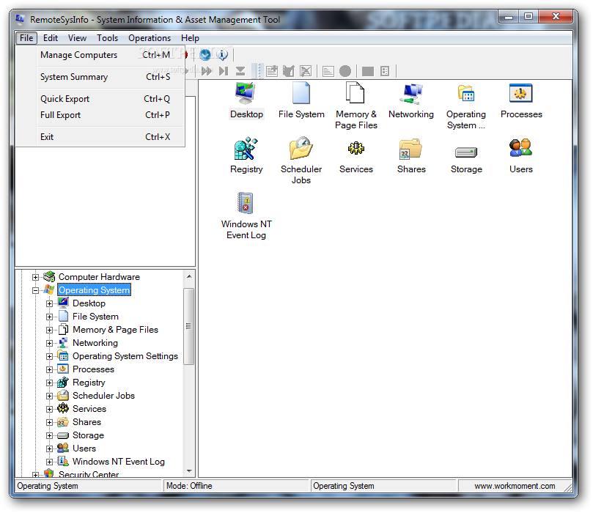The image size is (593, 513).
Task: Select Operating System Settings in the tree
Action: 125,356
